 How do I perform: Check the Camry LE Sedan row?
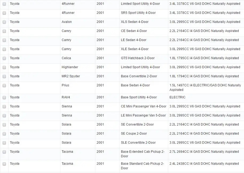[x=4, y=40]
